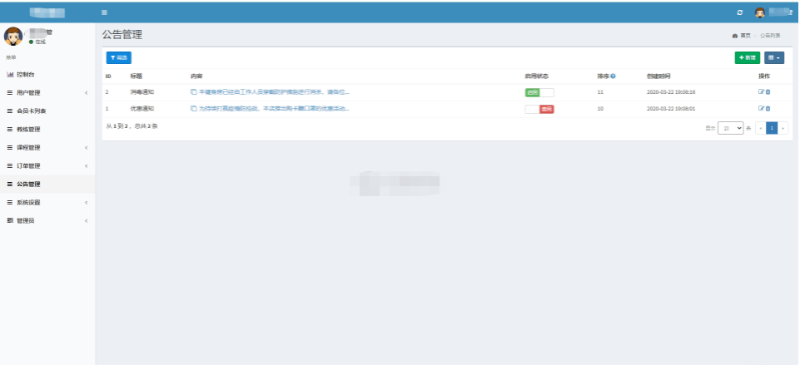Delete the 消毒通知 announcement via trash icon
The height and width of the screenshot is (369, 800).
pyautogui.click(x=768, y=91)
